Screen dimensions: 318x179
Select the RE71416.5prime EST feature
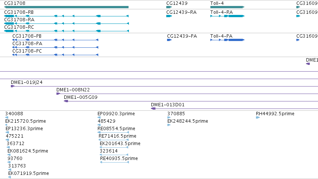114,140
